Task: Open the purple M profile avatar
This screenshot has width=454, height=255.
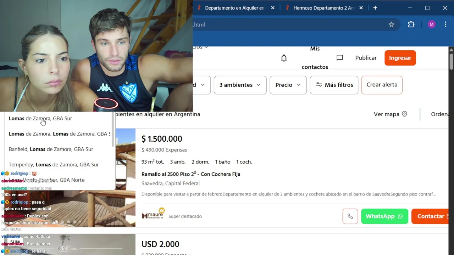Action: [x=431, y=24]
